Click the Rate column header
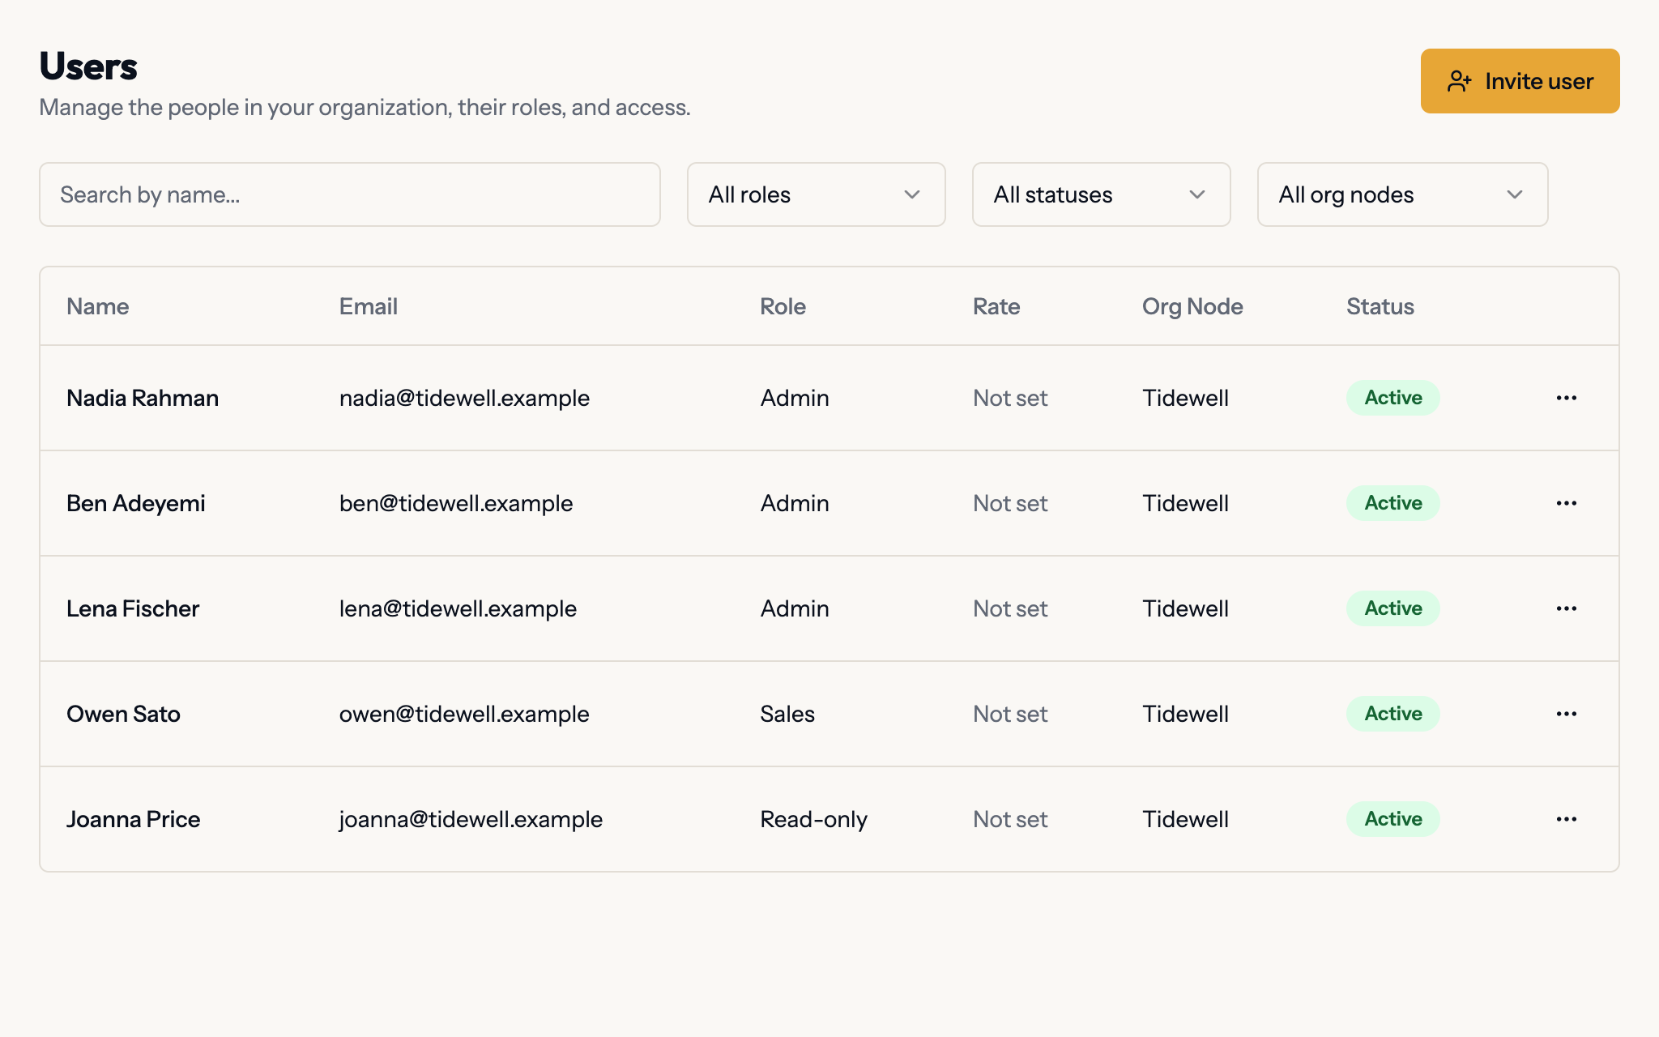This screenshot has width=1659, height=1037. pyautogui.click(x=996, y=306)
